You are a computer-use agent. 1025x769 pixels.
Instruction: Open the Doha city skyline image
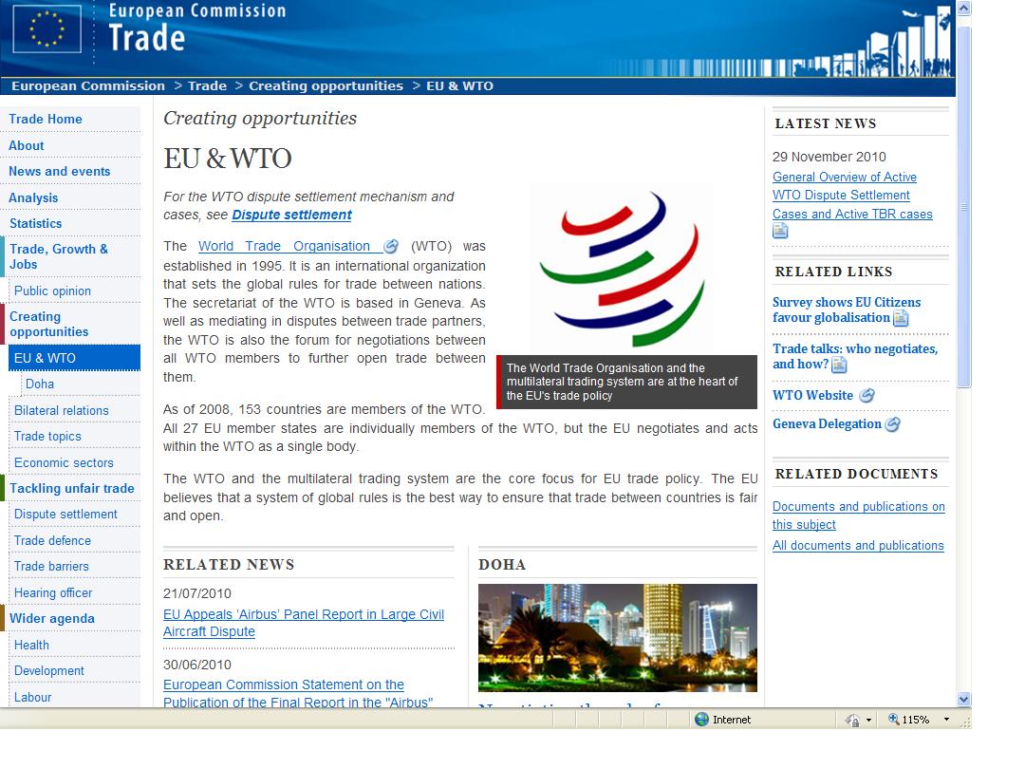pyautogui.click(x=617, y=637)
